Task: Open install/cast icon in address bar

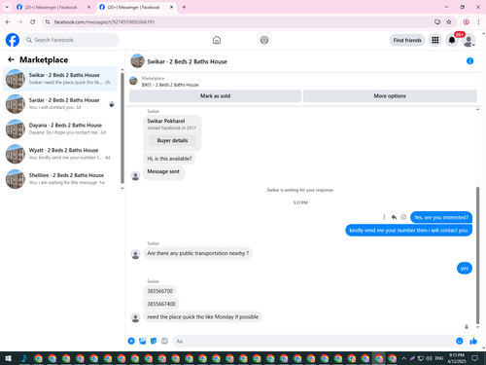Action: pyautogui.click(x=437, y=21)
